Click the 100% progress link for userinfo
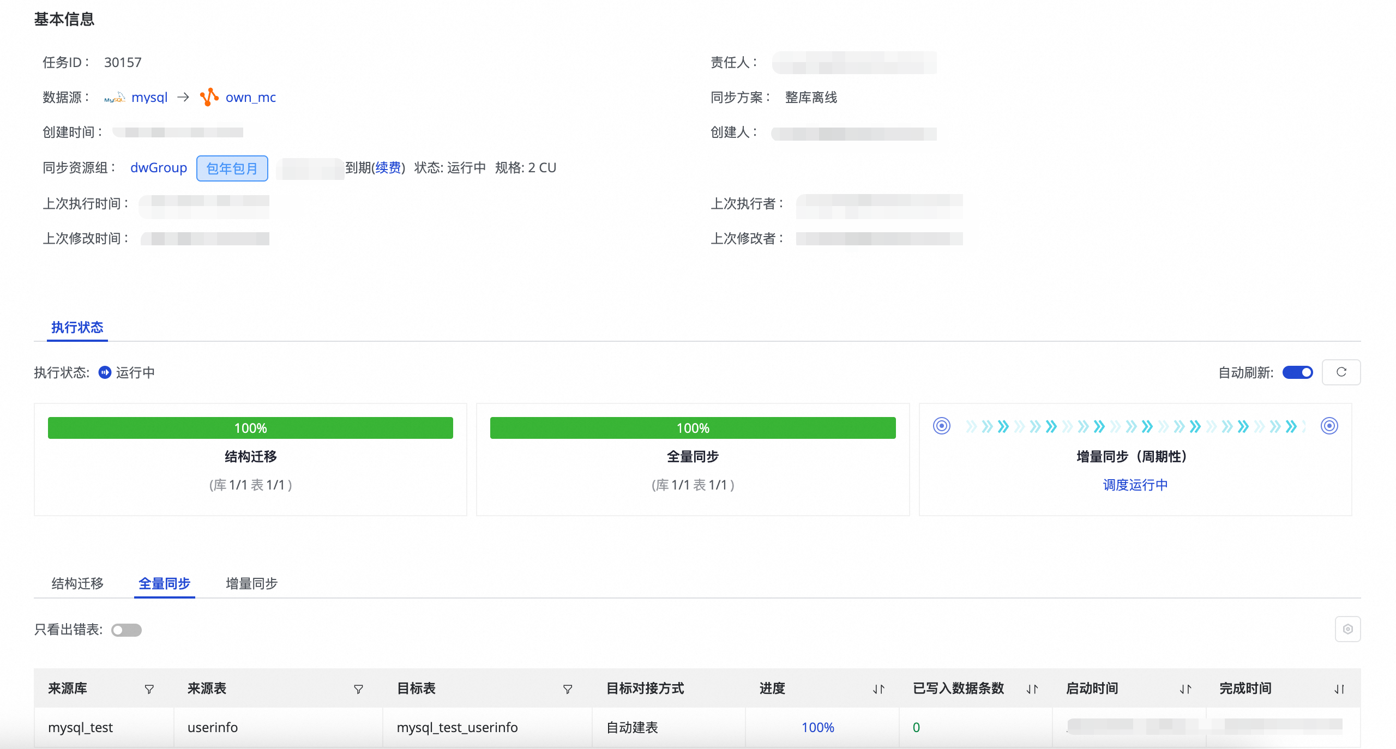 pos(817,727)
